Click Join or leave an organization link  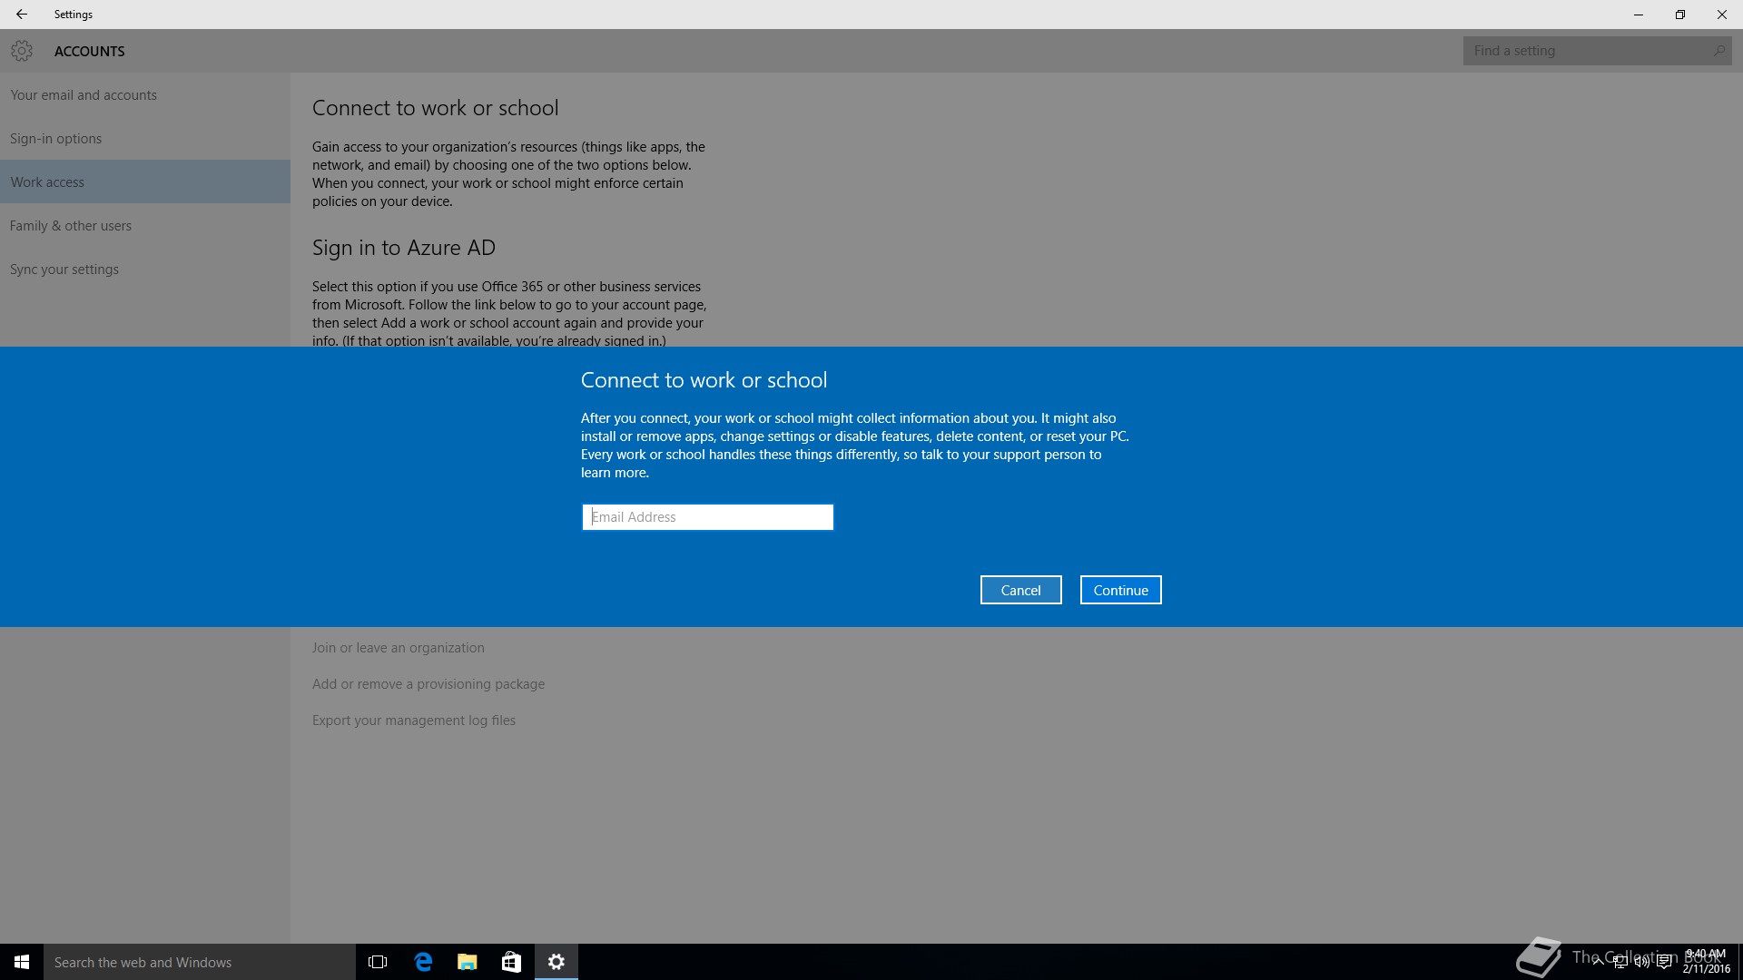(399, 648)
